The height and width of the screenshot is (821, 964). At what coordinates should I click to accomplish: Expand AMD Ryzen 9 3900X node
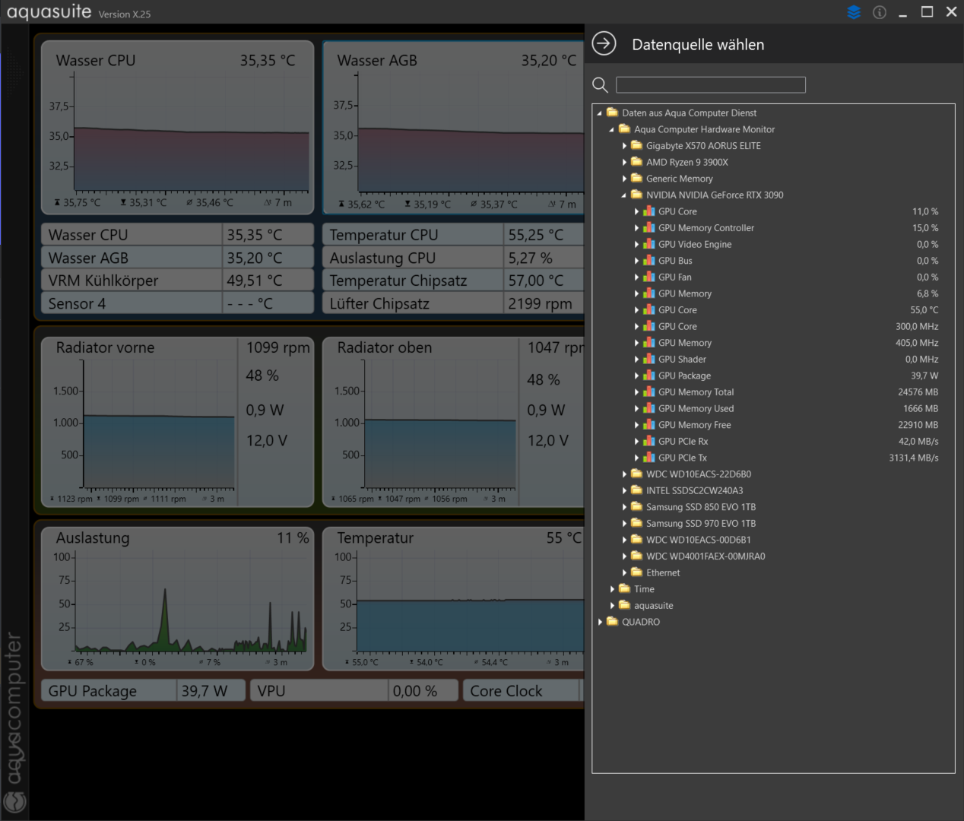pyautogui.click(x=624, y=162)
